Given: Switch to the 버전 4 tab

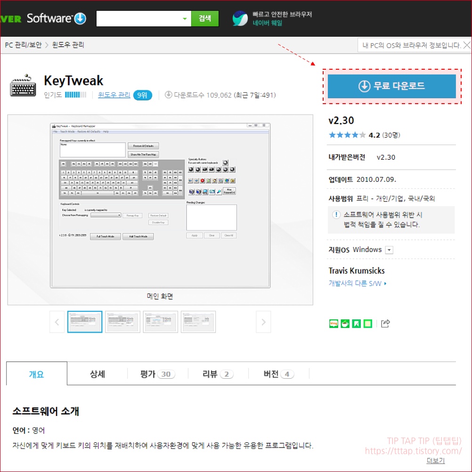Looking at the screenshot, I should (x=279, y=374).
